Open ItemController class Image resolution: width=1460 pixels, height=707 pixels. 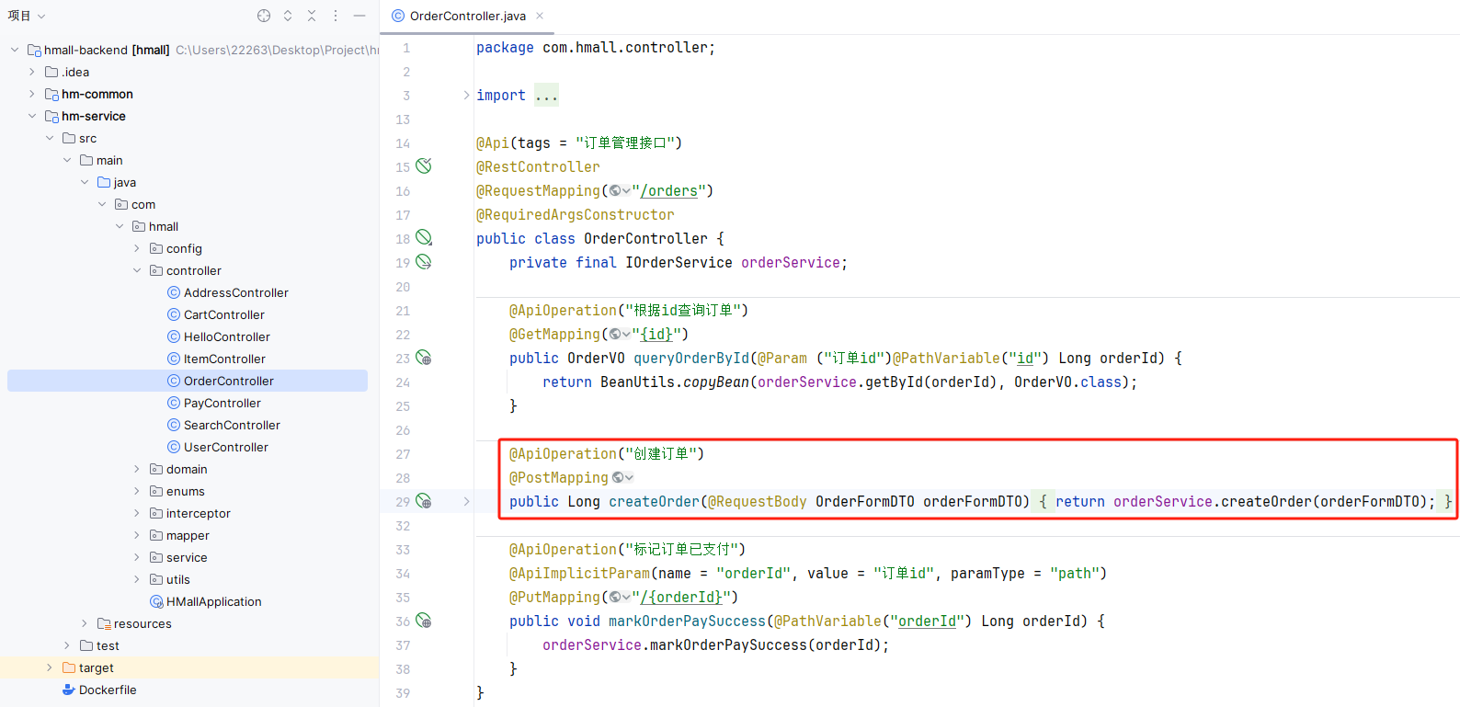coord(224,359)
